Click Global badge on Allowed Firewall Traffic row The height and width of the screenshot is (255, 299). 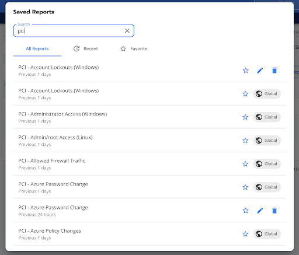[x=267, y=164]
